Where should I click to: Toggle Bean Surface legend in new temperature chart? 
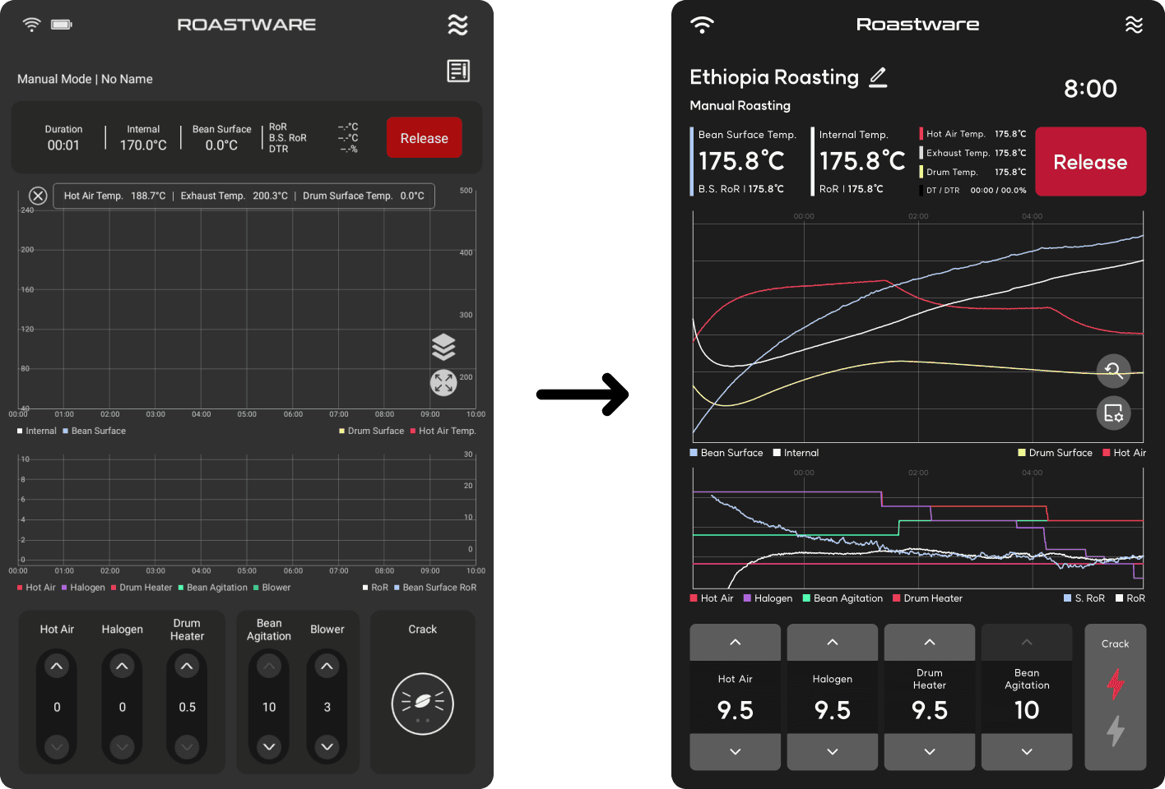coord(726,453)
